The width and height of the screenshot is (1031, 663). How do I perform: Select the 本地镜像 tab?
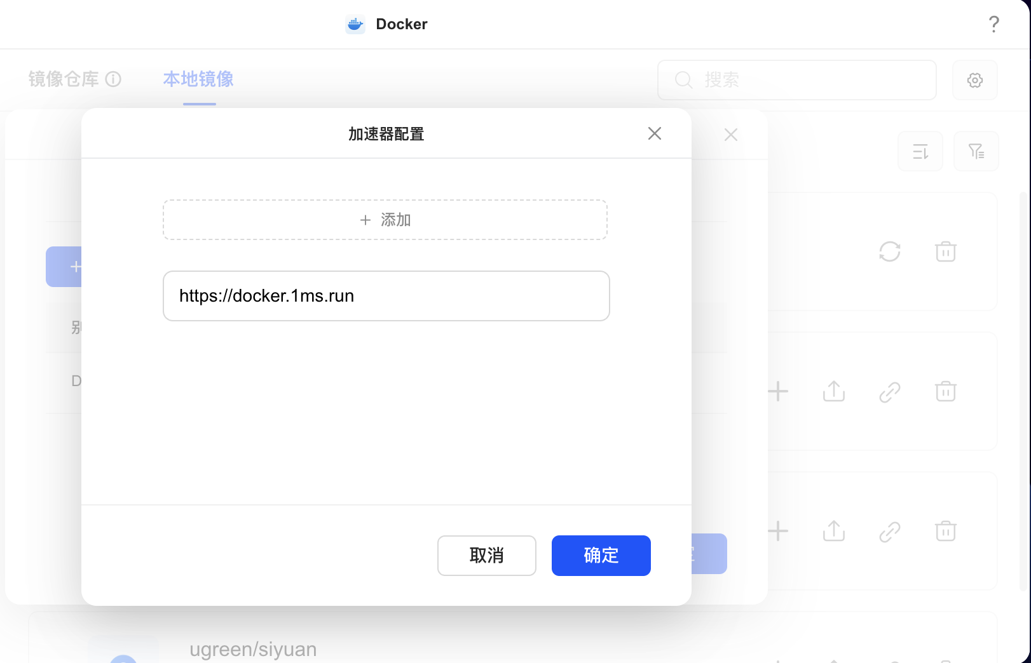tap(198, 79)
